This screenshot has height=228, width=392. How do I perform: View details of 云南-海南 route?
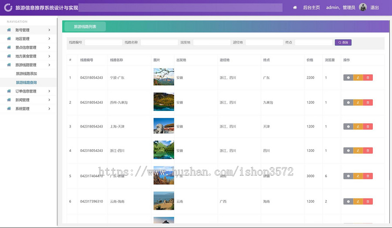[348, 201]
